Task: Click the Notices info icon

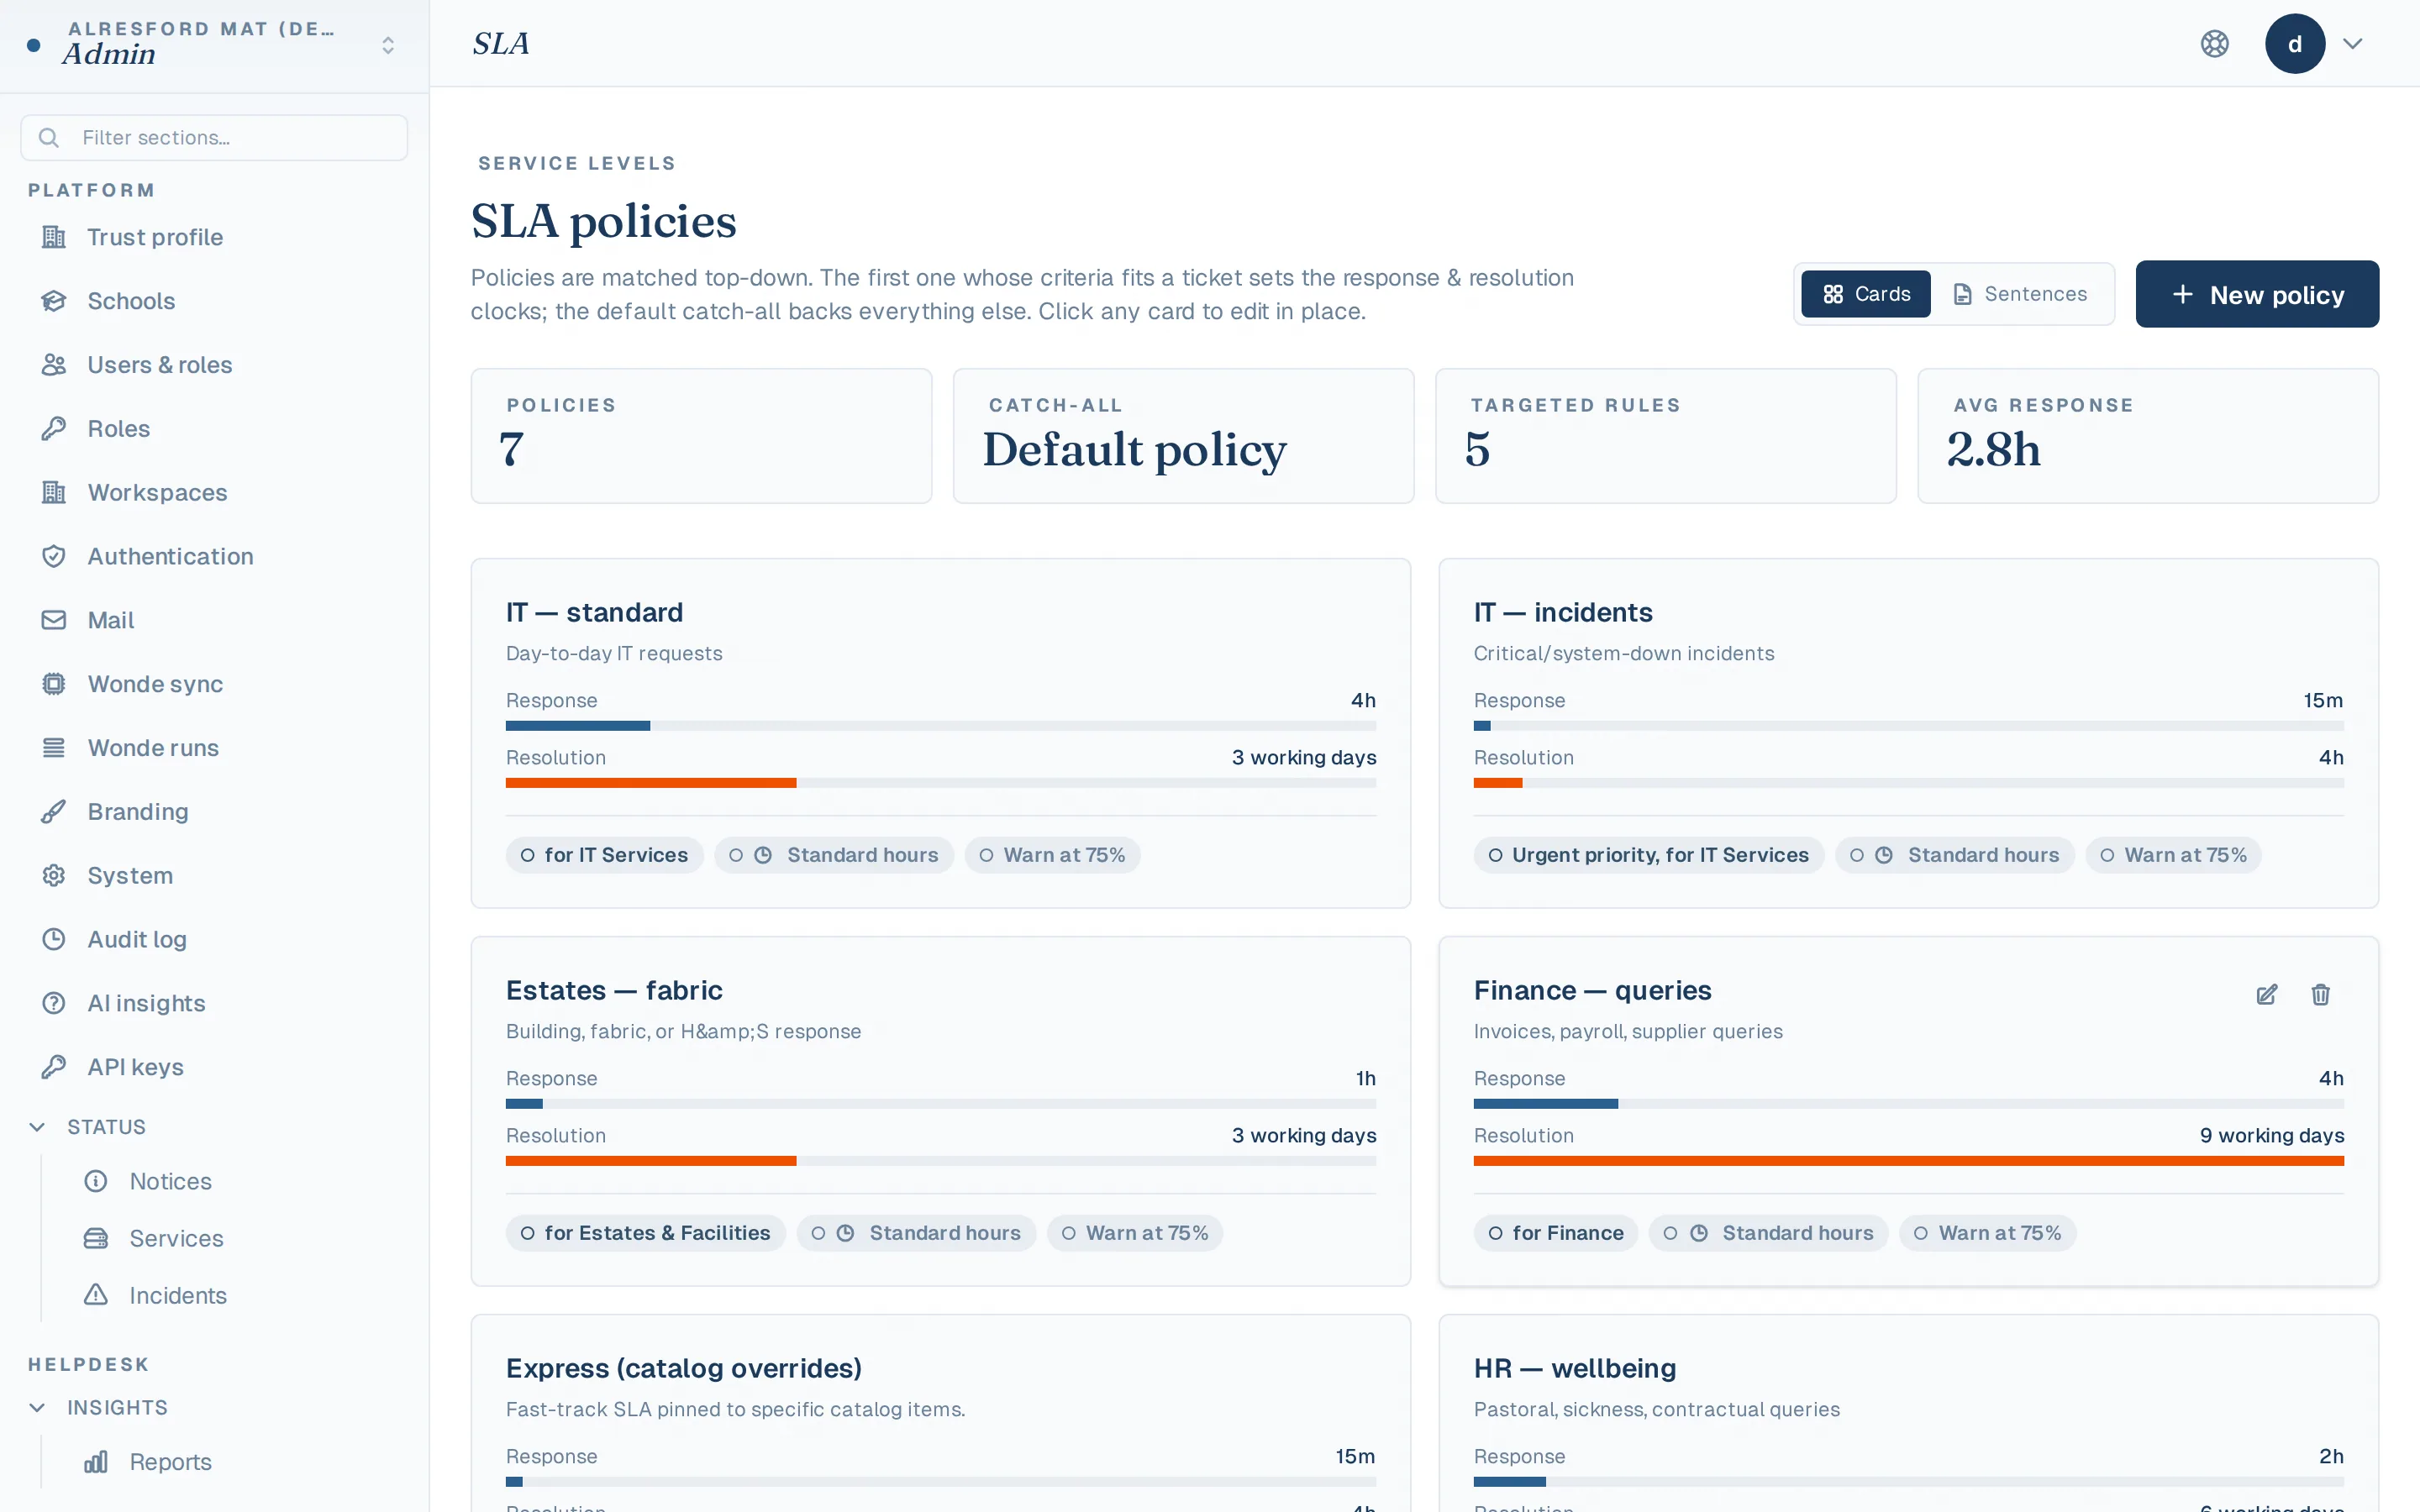Action: click(96, 1181)
